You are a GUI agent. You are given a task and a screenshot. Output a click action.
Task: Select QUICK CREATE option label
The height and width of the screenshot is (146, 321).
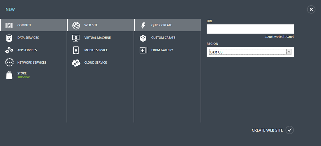(161, 25)
